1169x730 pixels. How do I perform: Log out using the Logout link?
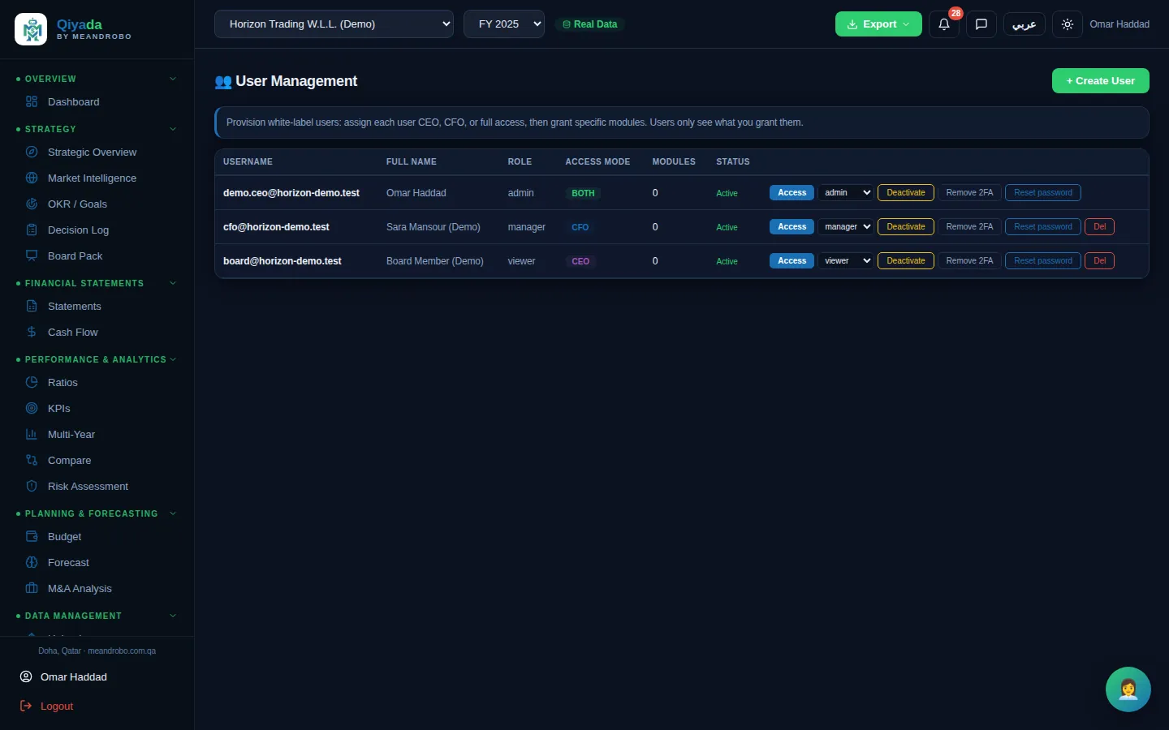(47, 706)
